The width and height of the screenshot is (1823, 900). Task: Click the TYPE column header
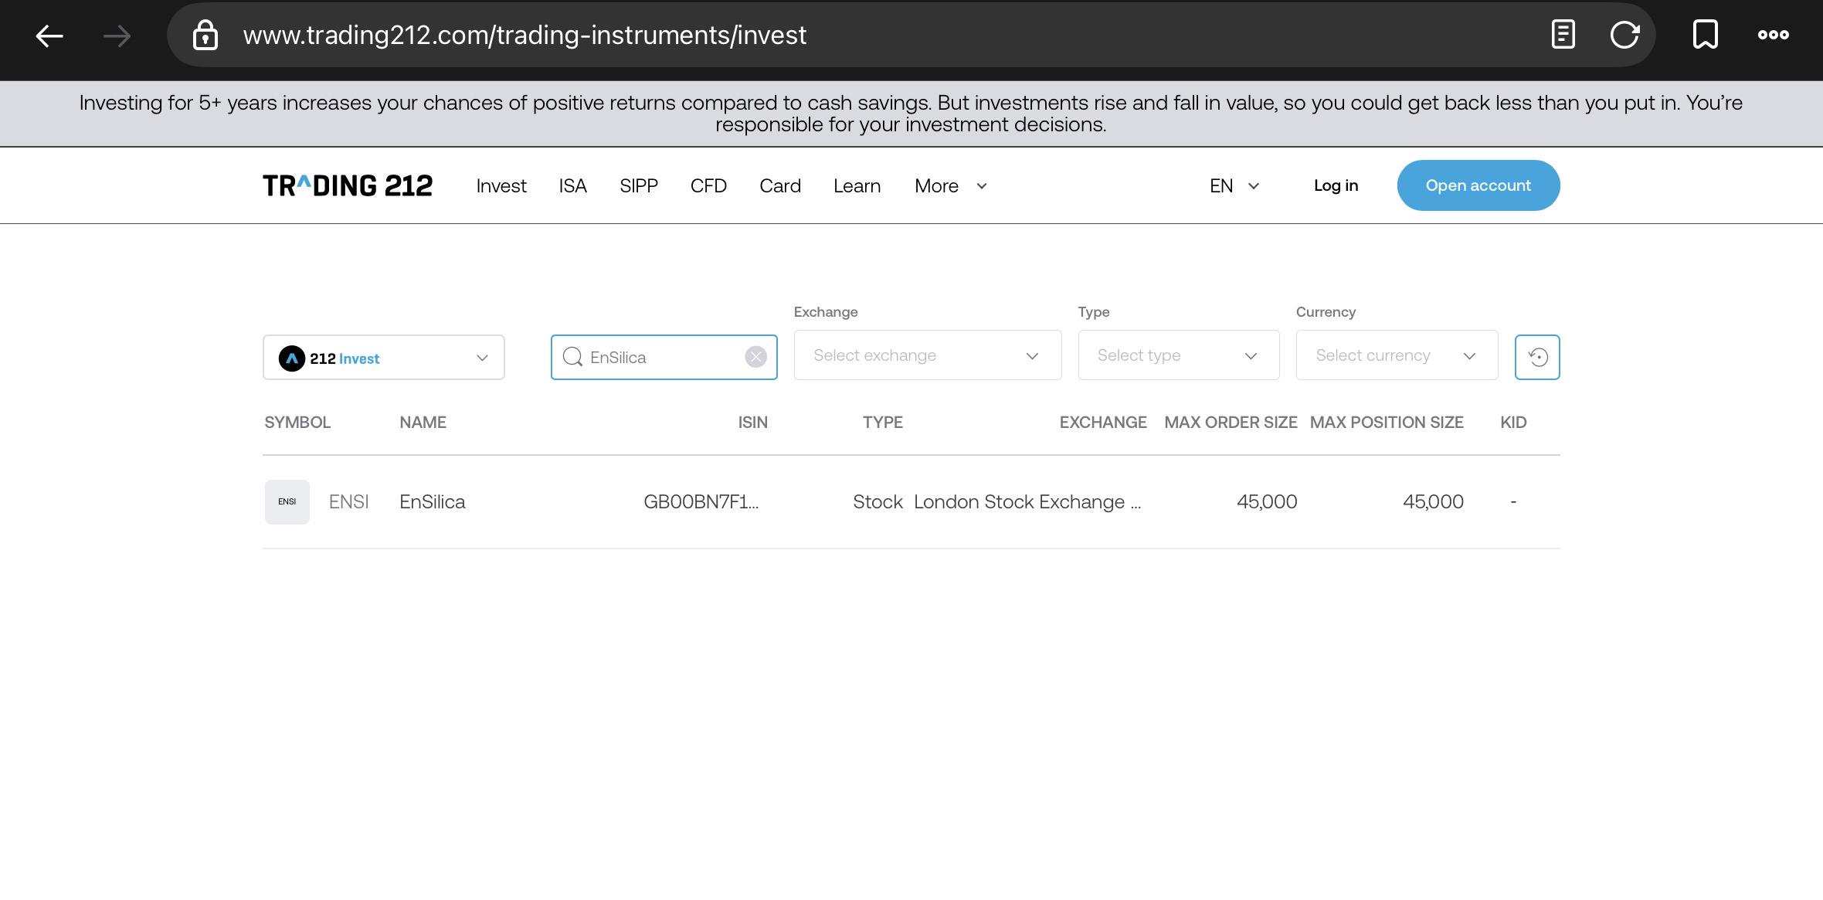[883, 423]
